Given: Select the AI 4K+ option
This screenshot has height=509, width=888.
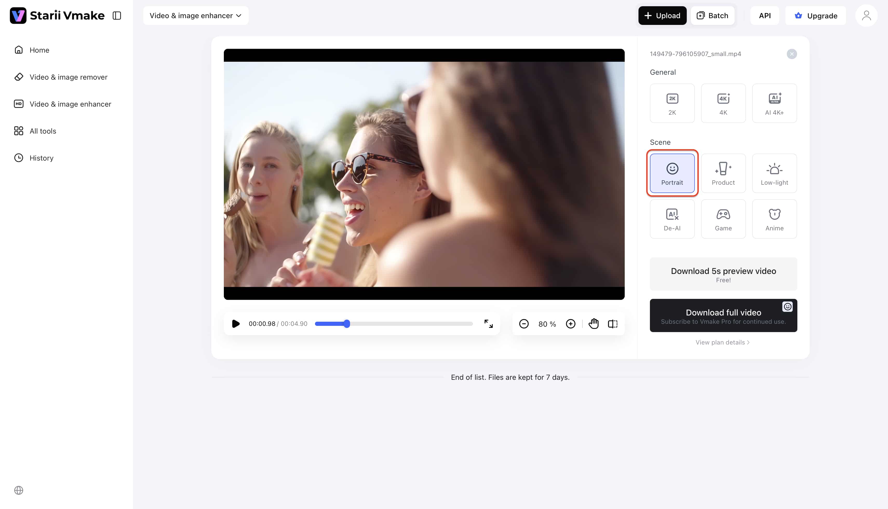Looking at the screenshot, I should (774, 103).
